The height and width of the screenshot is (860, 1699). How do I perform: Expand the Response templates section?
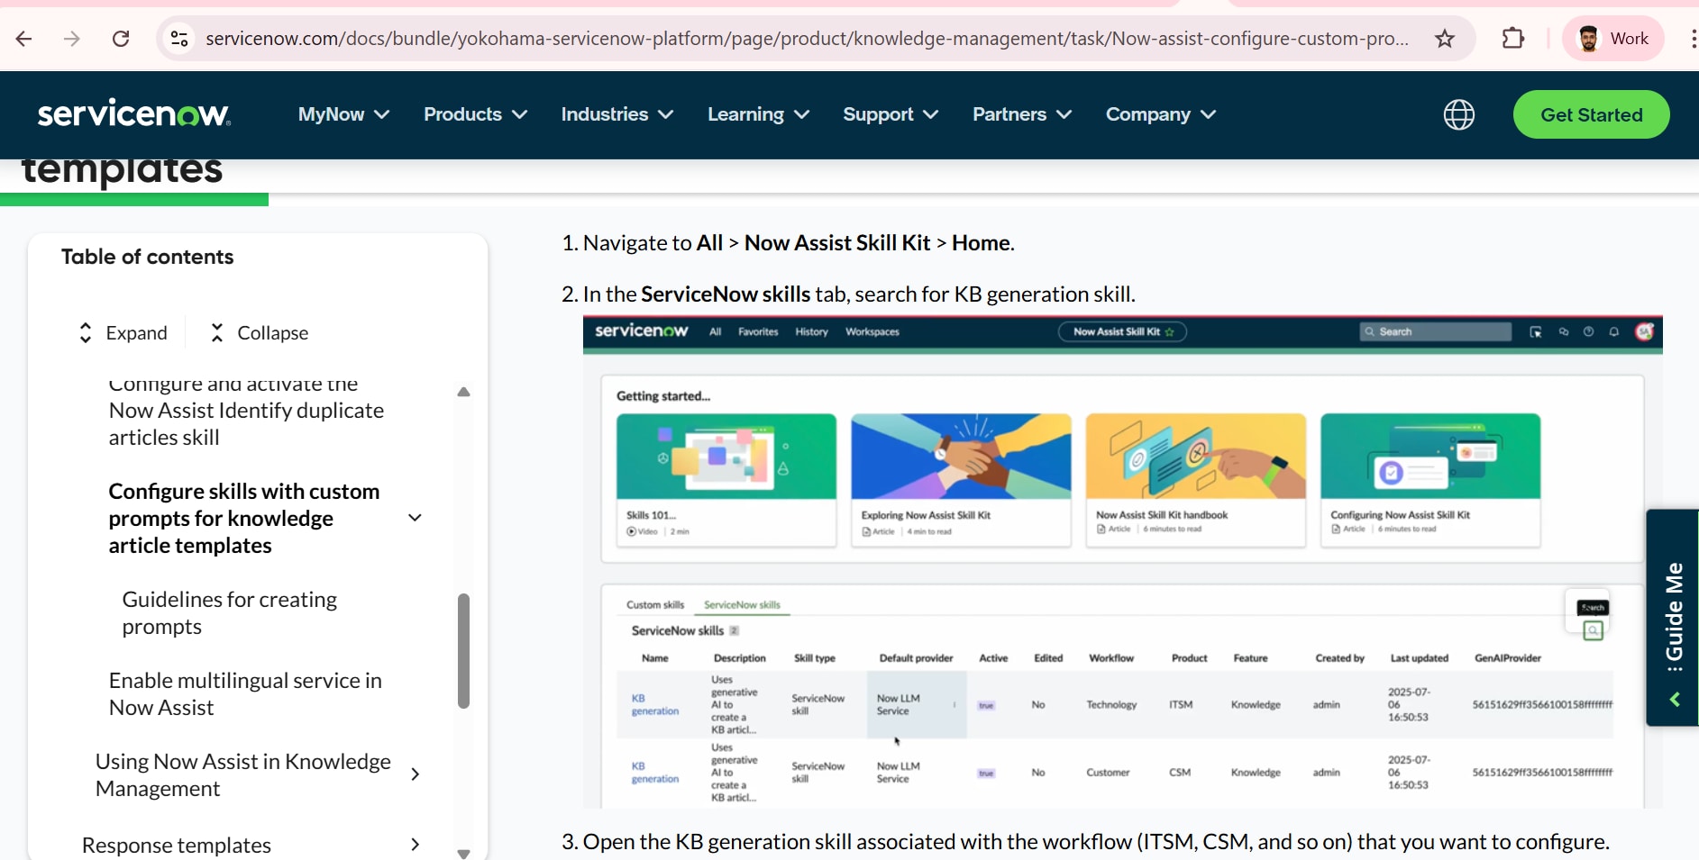[415, 845]
